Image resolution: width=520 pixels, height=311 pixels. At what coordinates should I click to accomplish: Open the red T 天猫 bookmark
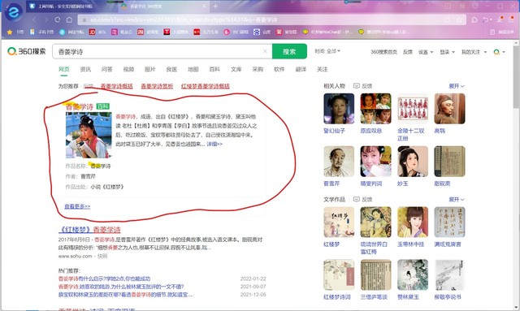176,32
